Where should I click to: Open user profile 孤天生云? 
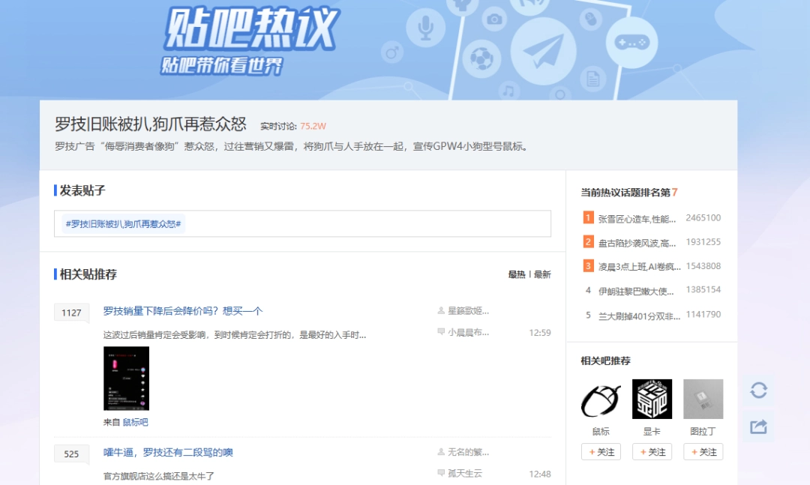[x=465, y=474]
